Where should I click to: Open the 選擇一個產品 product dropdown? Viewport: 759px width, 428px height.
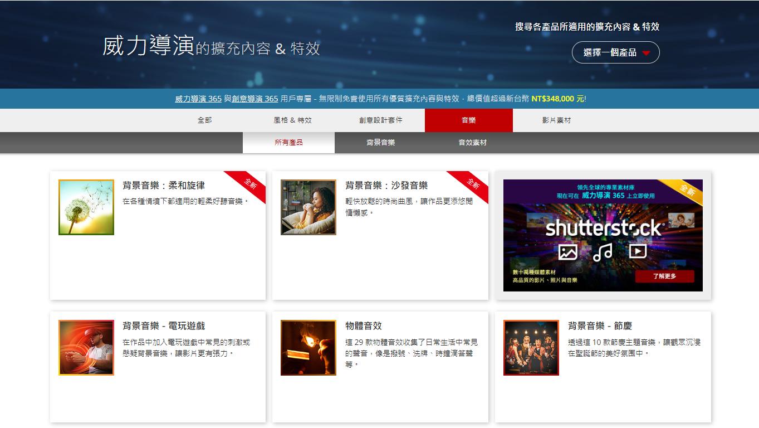pyautogui.click(x=615, y=52)
